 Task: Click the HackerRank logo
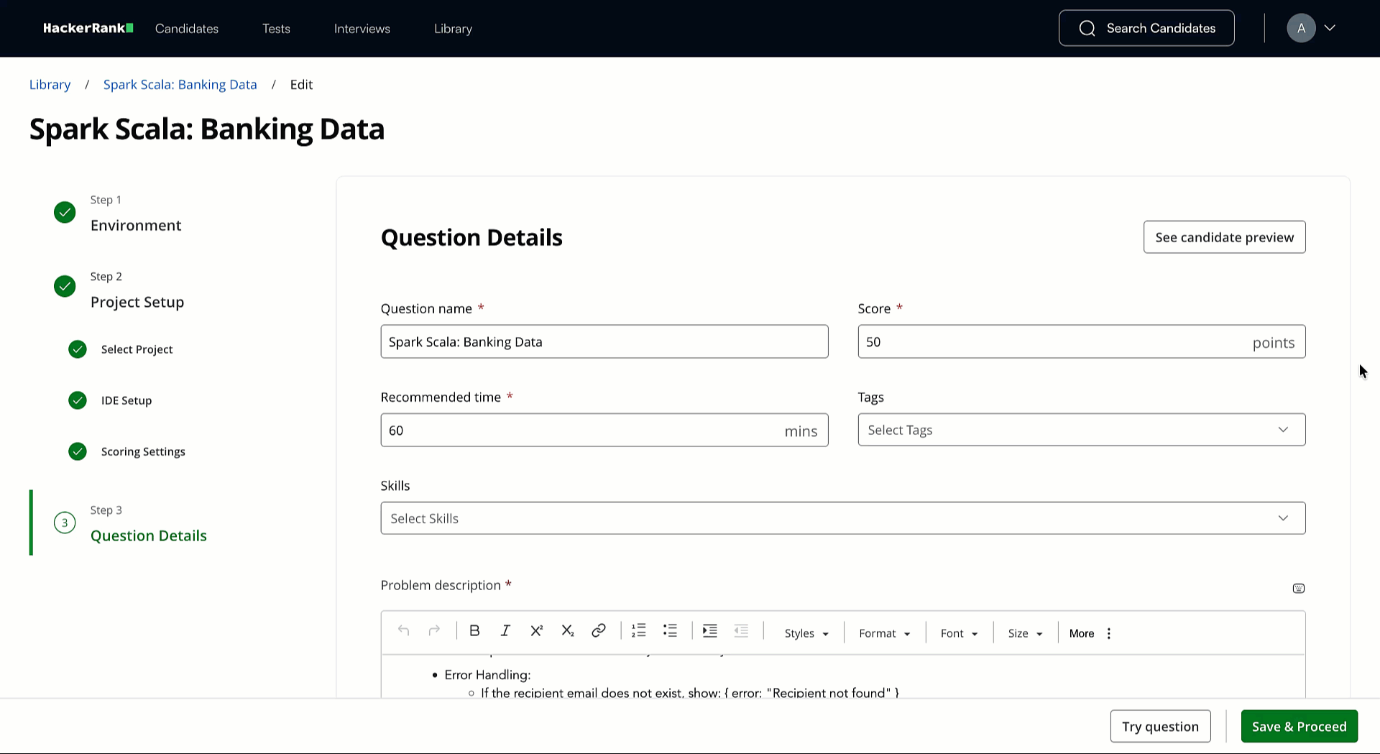tap(88, 28)
